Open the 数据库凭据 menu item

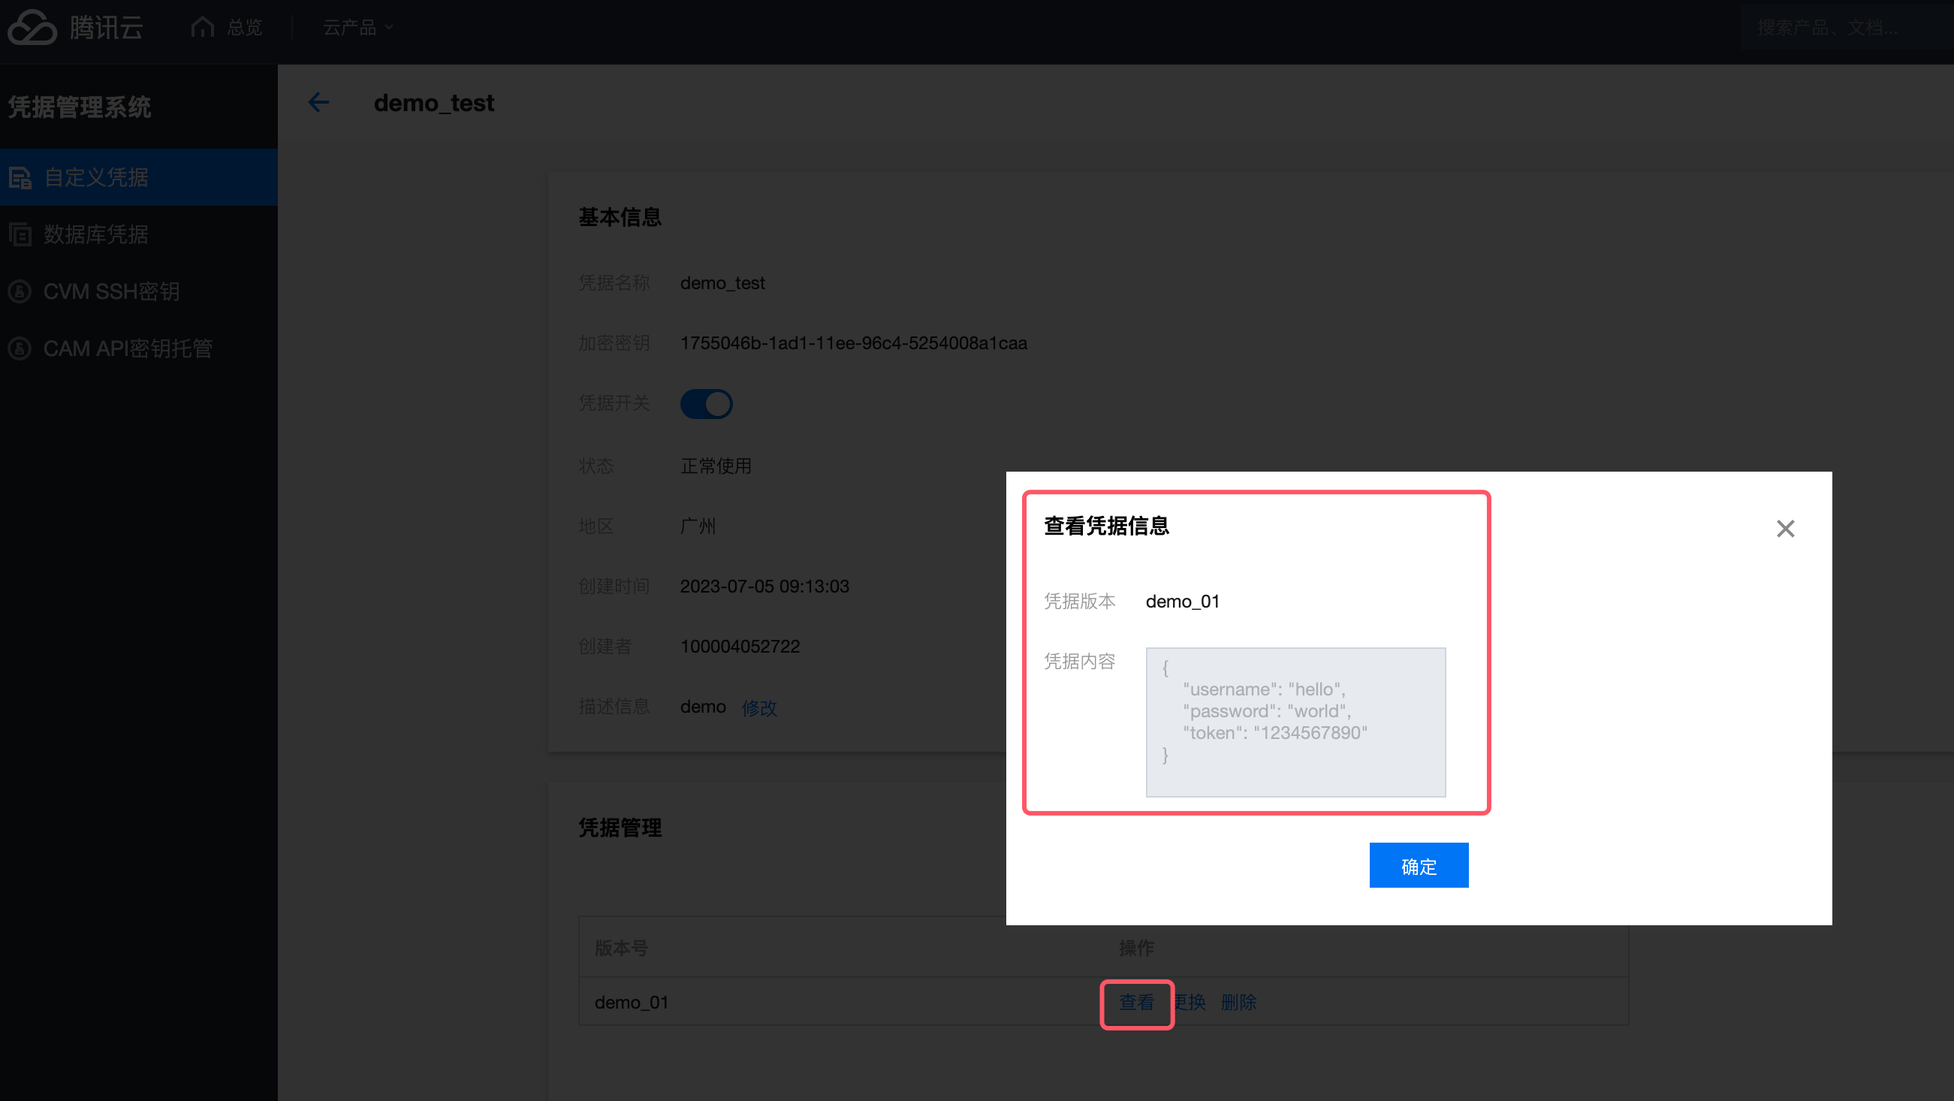(96, 234)
